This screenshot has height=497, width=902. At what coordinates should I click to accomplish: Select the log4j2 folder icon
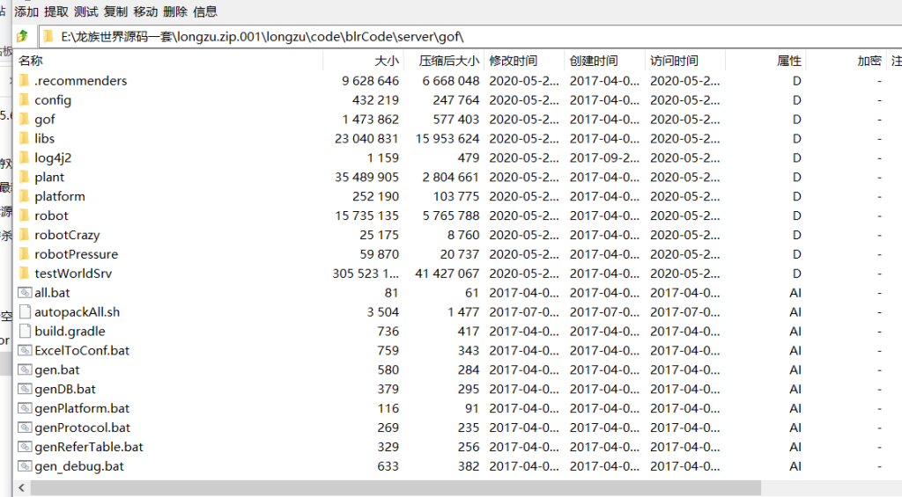(x=24, y=157)
